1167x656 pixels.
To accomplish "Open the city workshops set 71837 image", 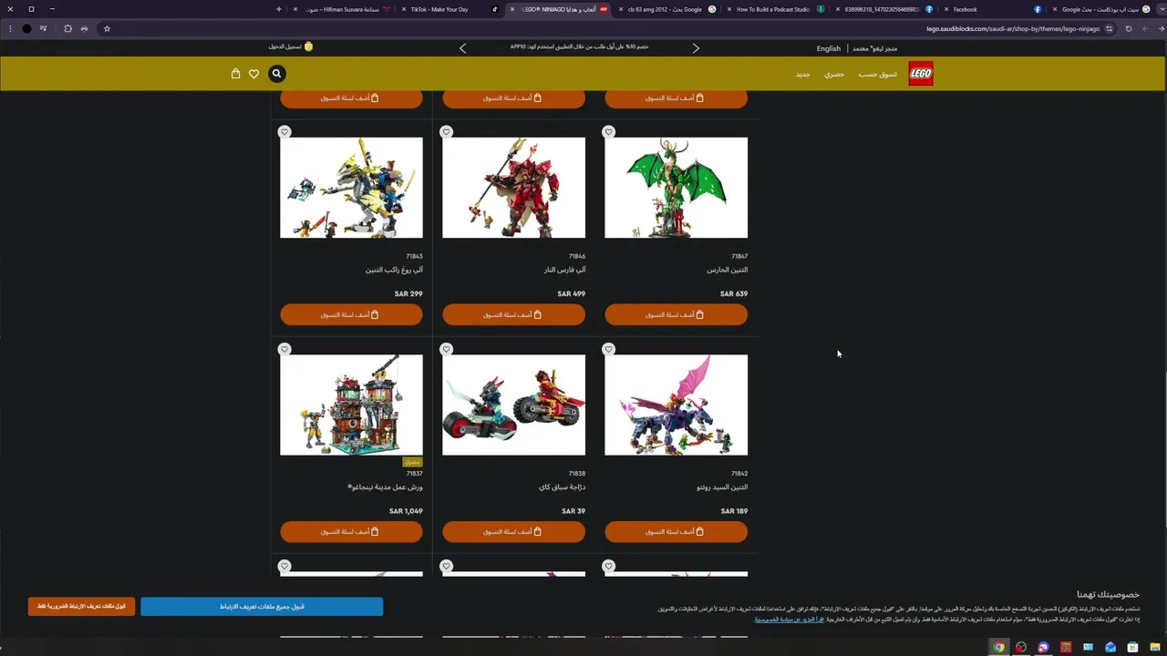I will 351,405.
